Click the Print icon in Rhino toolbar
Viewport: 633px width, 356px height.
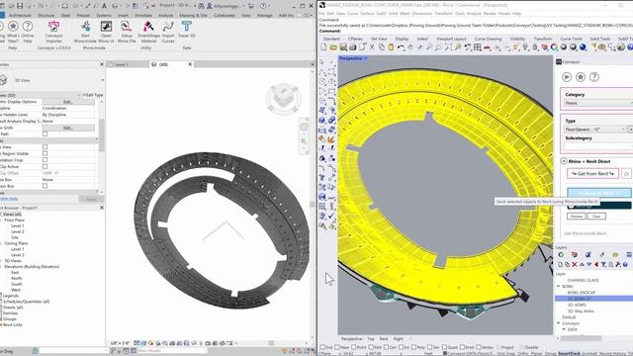pos(353,47)
